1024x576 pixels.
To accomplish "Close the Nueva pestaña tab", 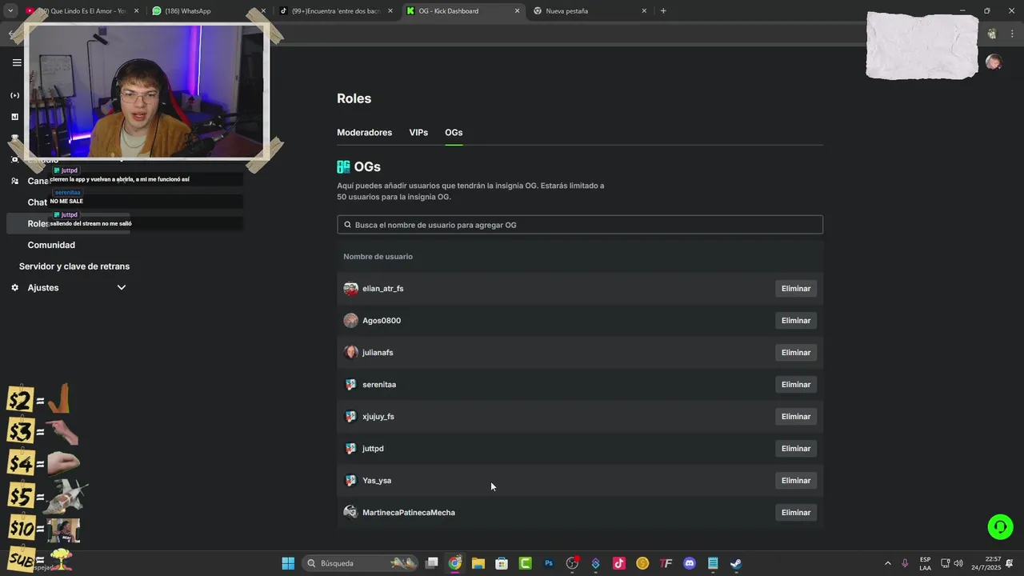I will (x=644, y=11).
